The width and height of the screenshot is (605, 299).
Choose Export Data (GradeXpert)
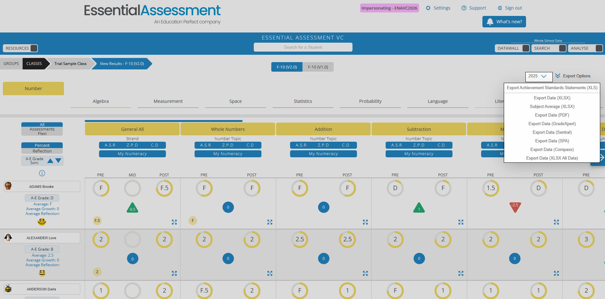[x=552, y=124]
